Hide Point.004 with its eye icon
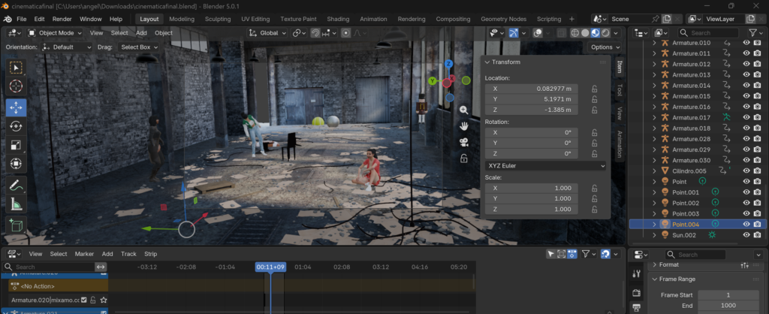Image resolution: width=769 pixels, height=314 pixels. (x=746, y=224)
